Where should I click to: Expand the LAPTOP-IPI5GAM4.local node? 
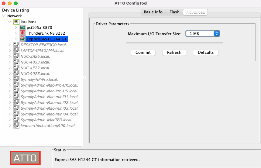(10, 51)
